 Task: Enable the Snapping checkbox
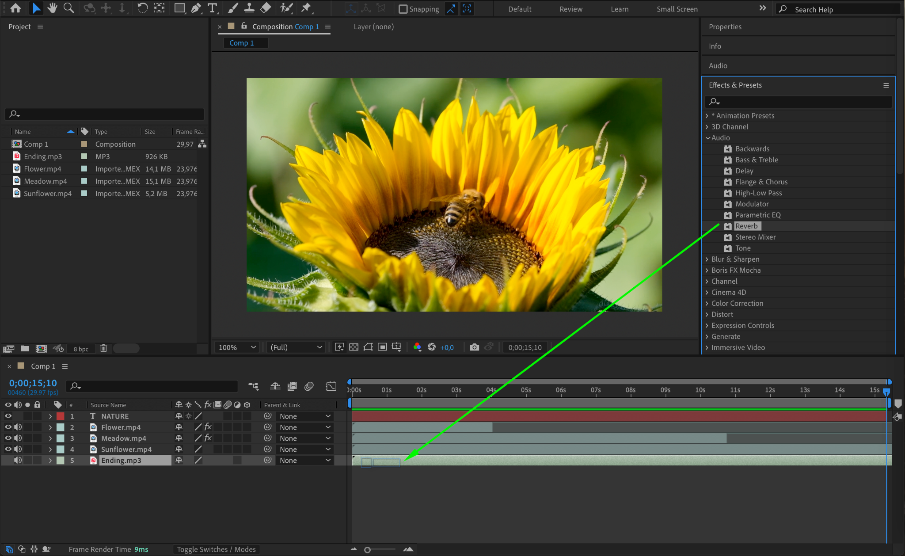[403, 9]
